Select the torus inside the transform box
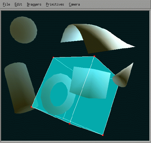The width and height of the screenshot is (151, 143). [58, 94]
